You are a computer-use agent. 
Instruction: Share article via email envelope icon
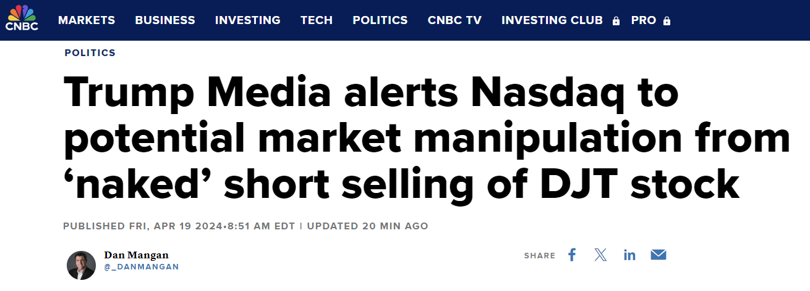(x=658, y=255)
